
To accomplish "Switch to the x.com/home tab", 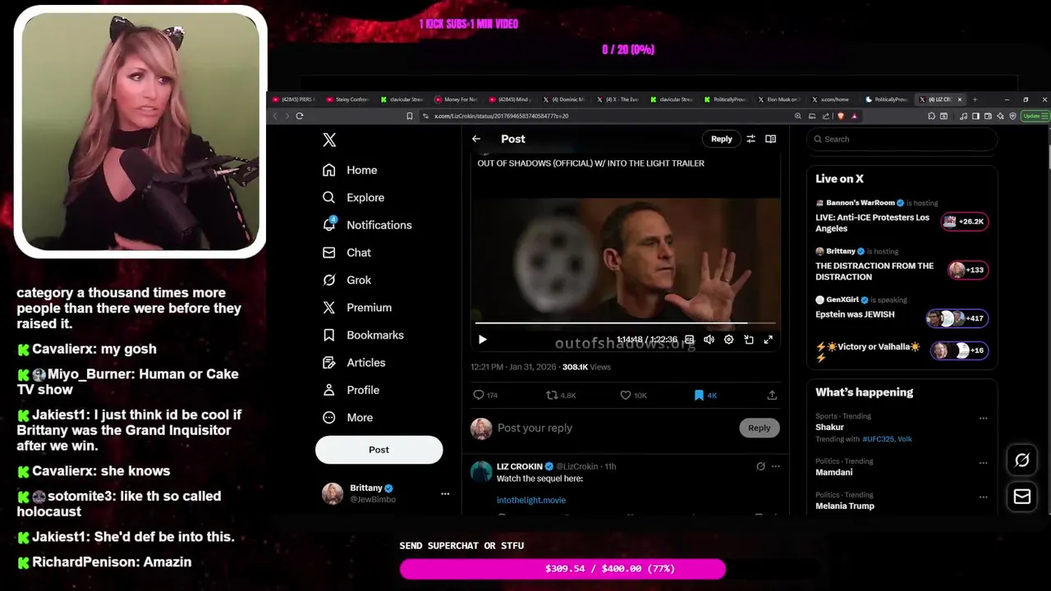I will pyautogui.click(x=831, y=99).
